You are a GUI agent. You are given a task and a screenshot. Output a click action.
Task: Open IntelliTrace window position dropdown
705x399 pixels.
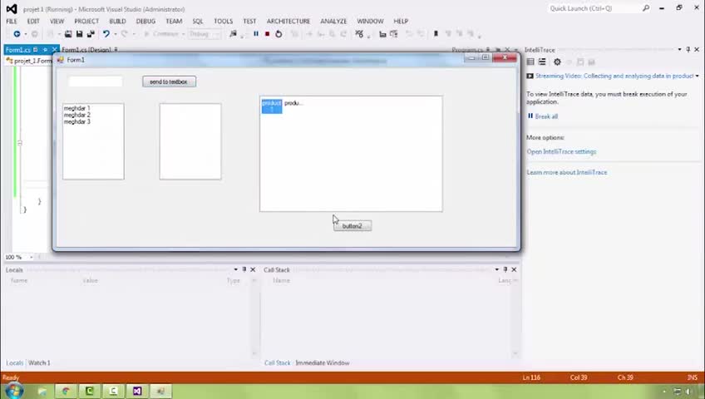pos(679,49)
